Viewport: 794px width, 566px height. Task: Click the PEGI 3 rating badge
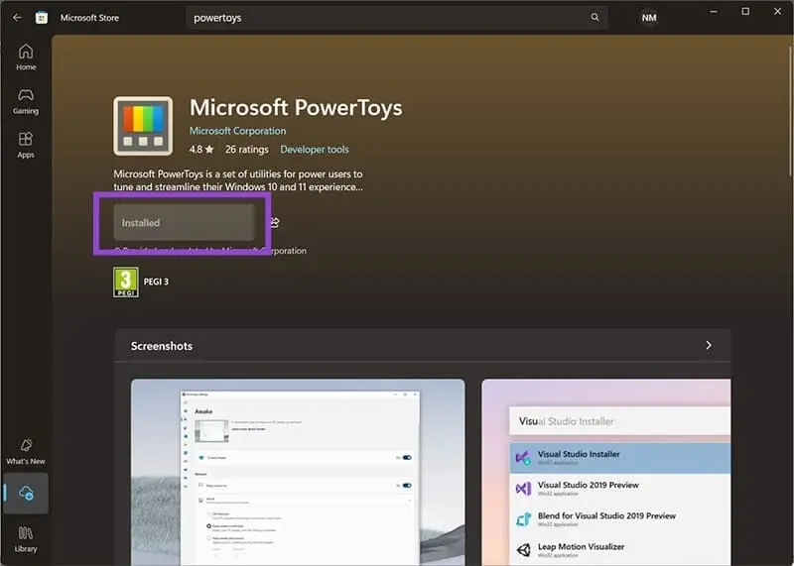[x=126, y=283]
